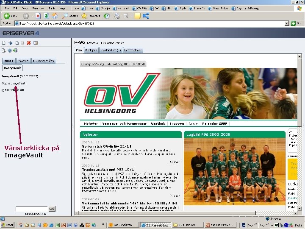Screen dimensions: 305x229
Task: Switch to the Versionslista tab
Action: 111,50
